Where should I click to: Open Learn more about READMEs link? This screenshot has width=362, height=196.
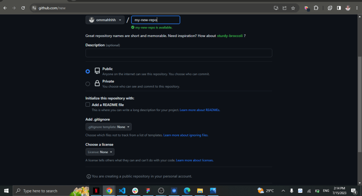[x=200, y=110]
